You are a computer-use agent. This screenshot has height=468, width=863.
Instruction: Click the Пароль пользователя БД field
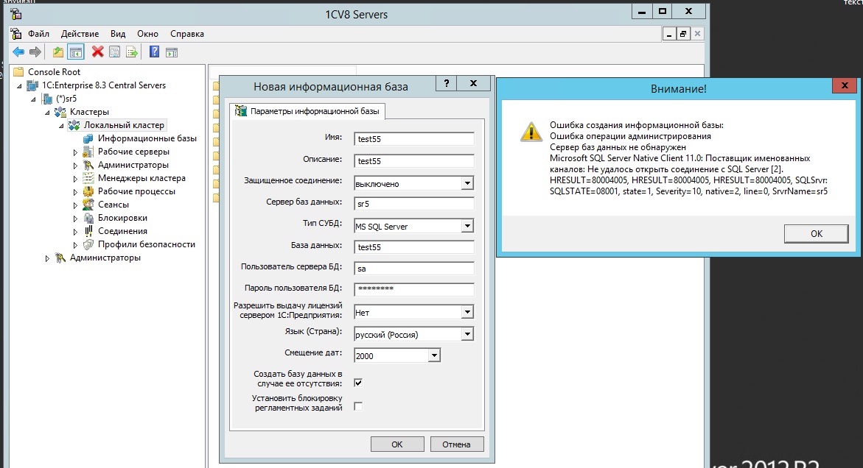[x=414, y=289]
